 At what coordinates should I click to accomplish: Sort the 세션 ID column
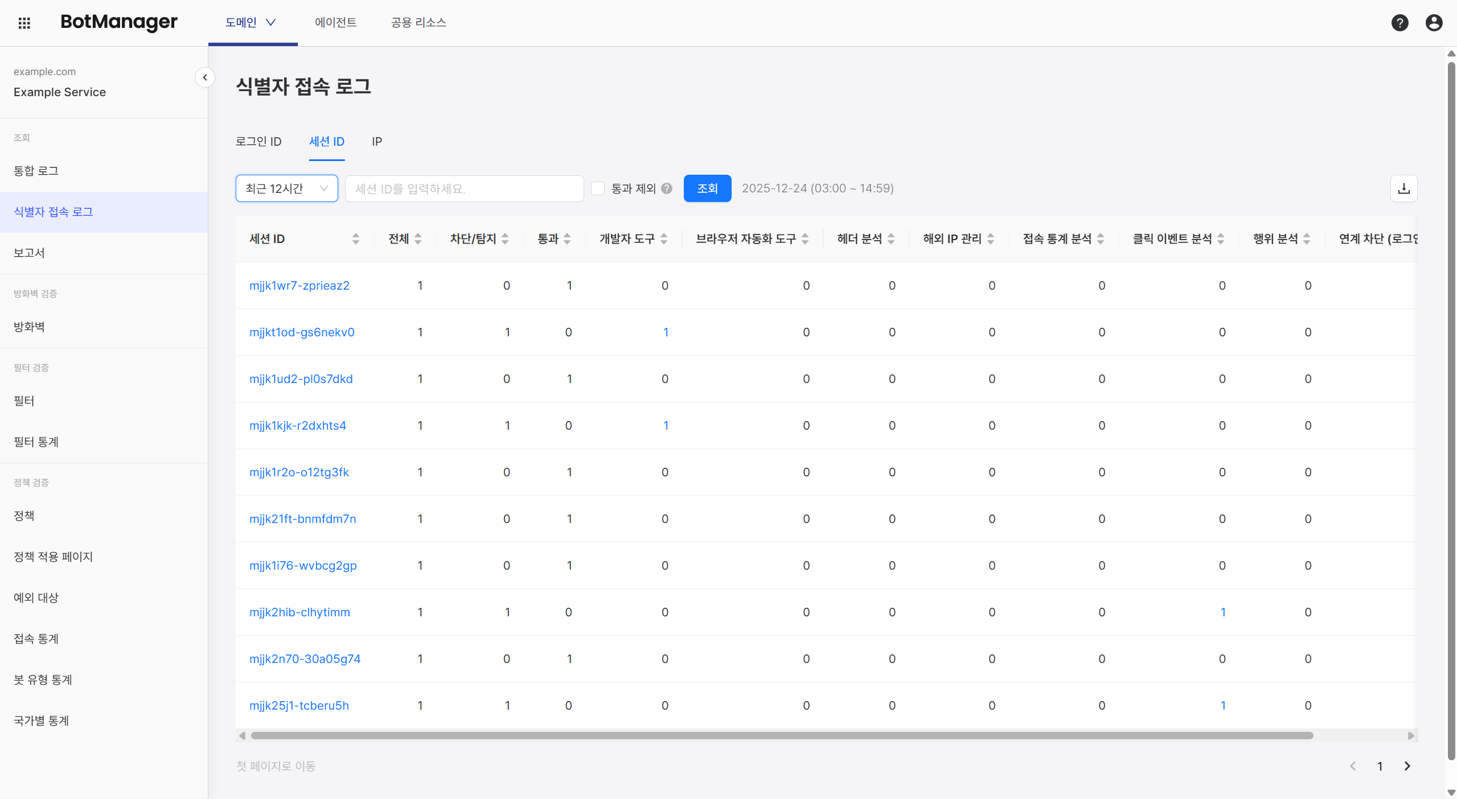355,238
